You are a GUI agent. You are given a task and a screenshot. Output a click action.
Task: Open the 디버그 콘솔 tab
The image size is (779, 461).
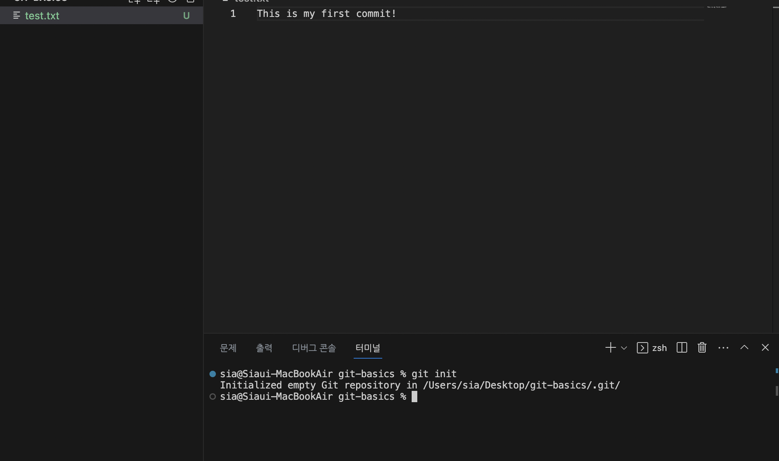click(x=314, y=348)
